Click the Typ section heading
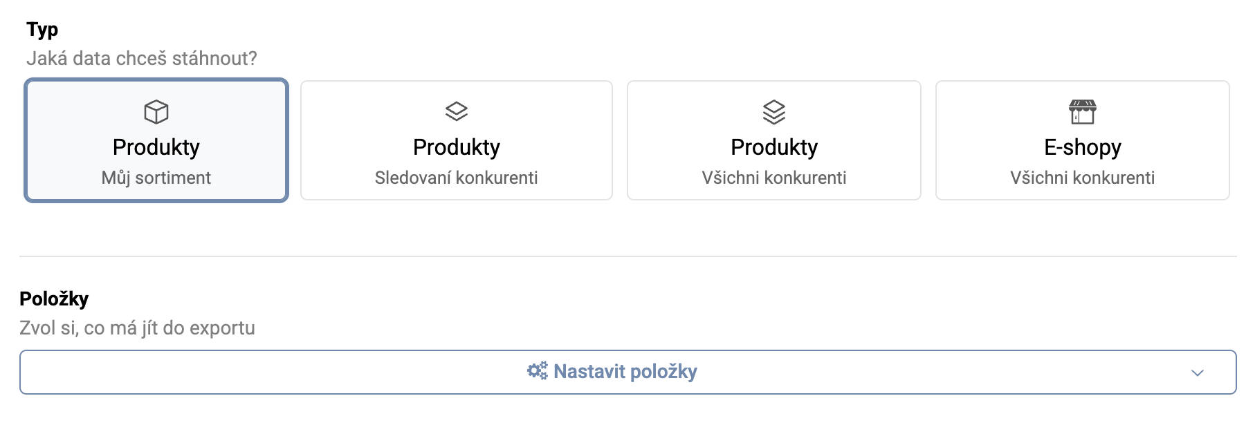 point(42,29)
